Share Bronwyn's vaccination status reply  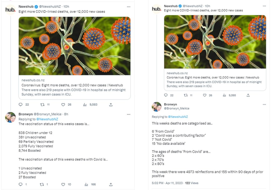click(x=111, y=184)
